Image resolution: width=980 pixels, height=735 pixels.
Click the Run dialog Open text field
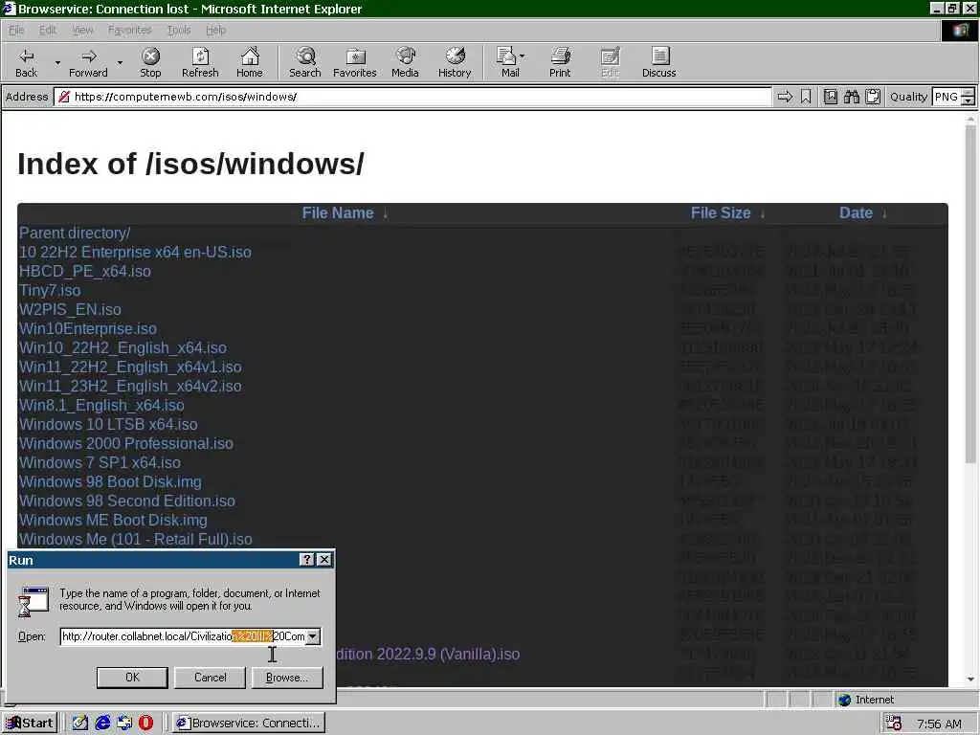tap(183, 636)
